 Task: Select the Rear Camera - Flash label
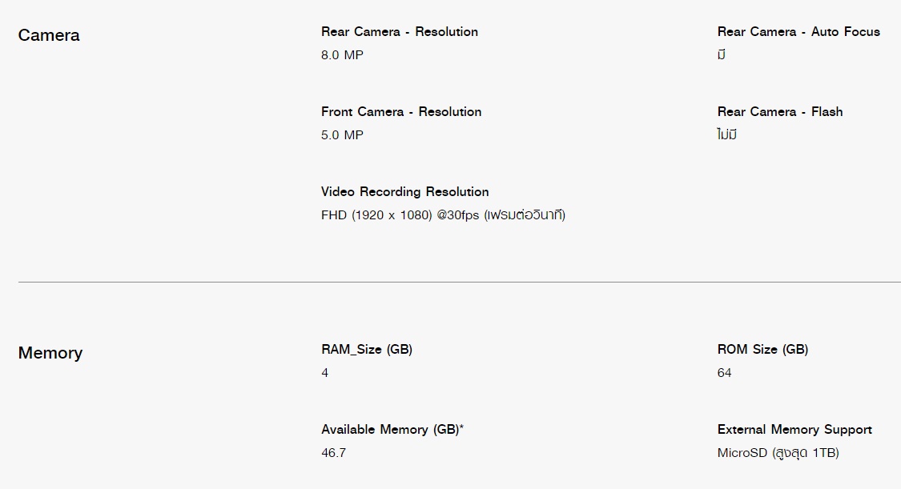click(780, 112)
